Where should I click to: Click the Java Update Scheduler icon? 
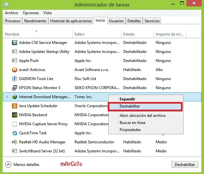point(15,106)
